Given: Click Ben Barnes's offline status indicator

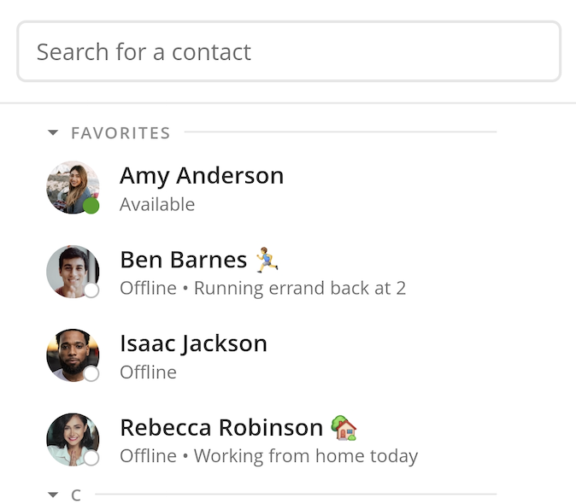Looking at the screenshot, I should point(91,290).
